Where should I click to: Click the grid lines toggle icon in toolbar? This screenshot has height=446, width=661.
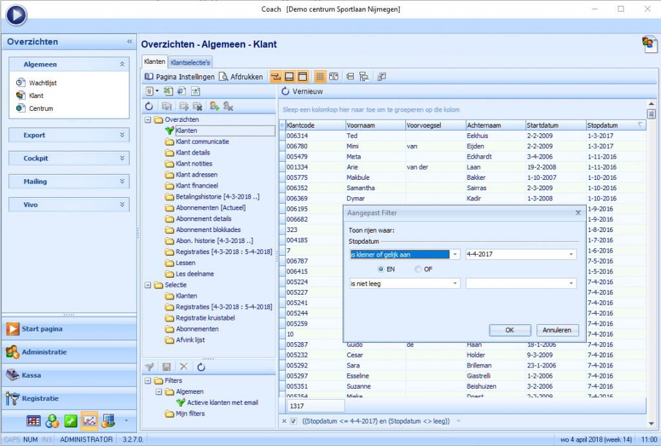point(320,77)
